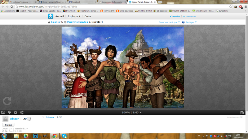The height and width of the screenshot is (139, 248).
Task: Switch to the Le Crous Toulouse tab
Action: tap(22, 2)
